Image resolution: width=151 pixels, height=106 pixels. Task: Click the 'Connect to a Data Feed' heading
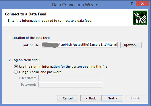coord(26,14)
